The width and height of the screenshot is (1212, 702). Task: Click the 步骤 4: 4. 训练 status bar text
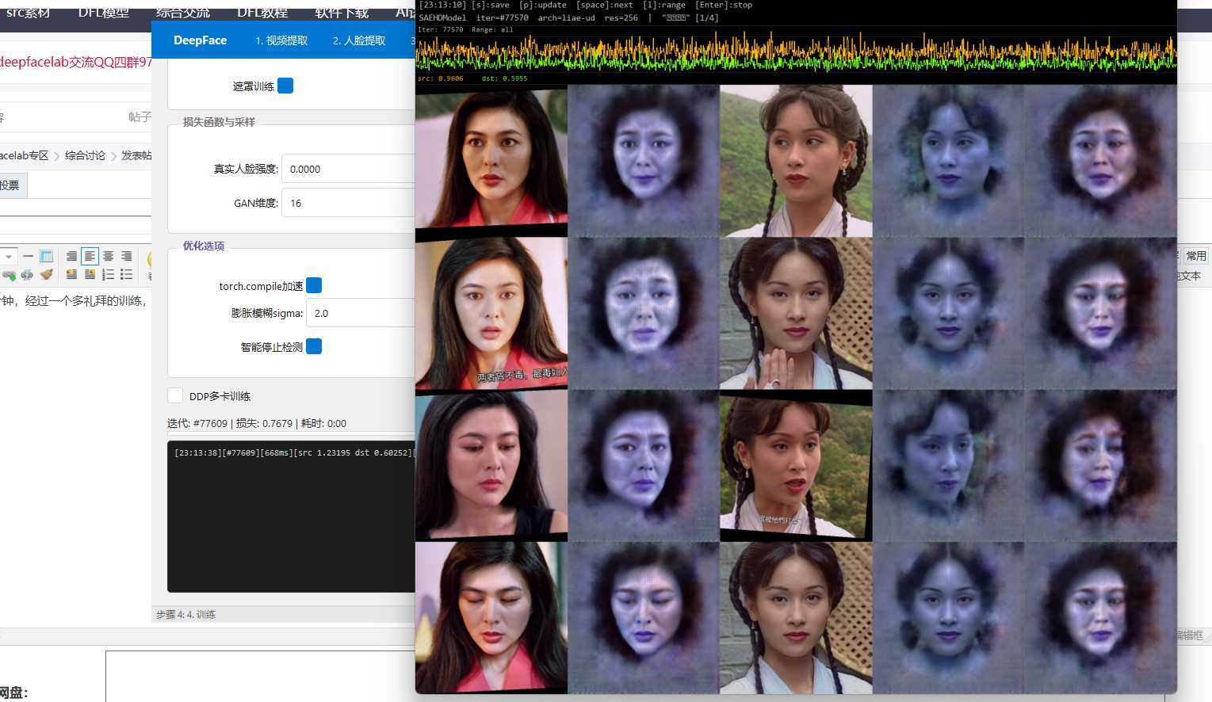pos(185,614)
